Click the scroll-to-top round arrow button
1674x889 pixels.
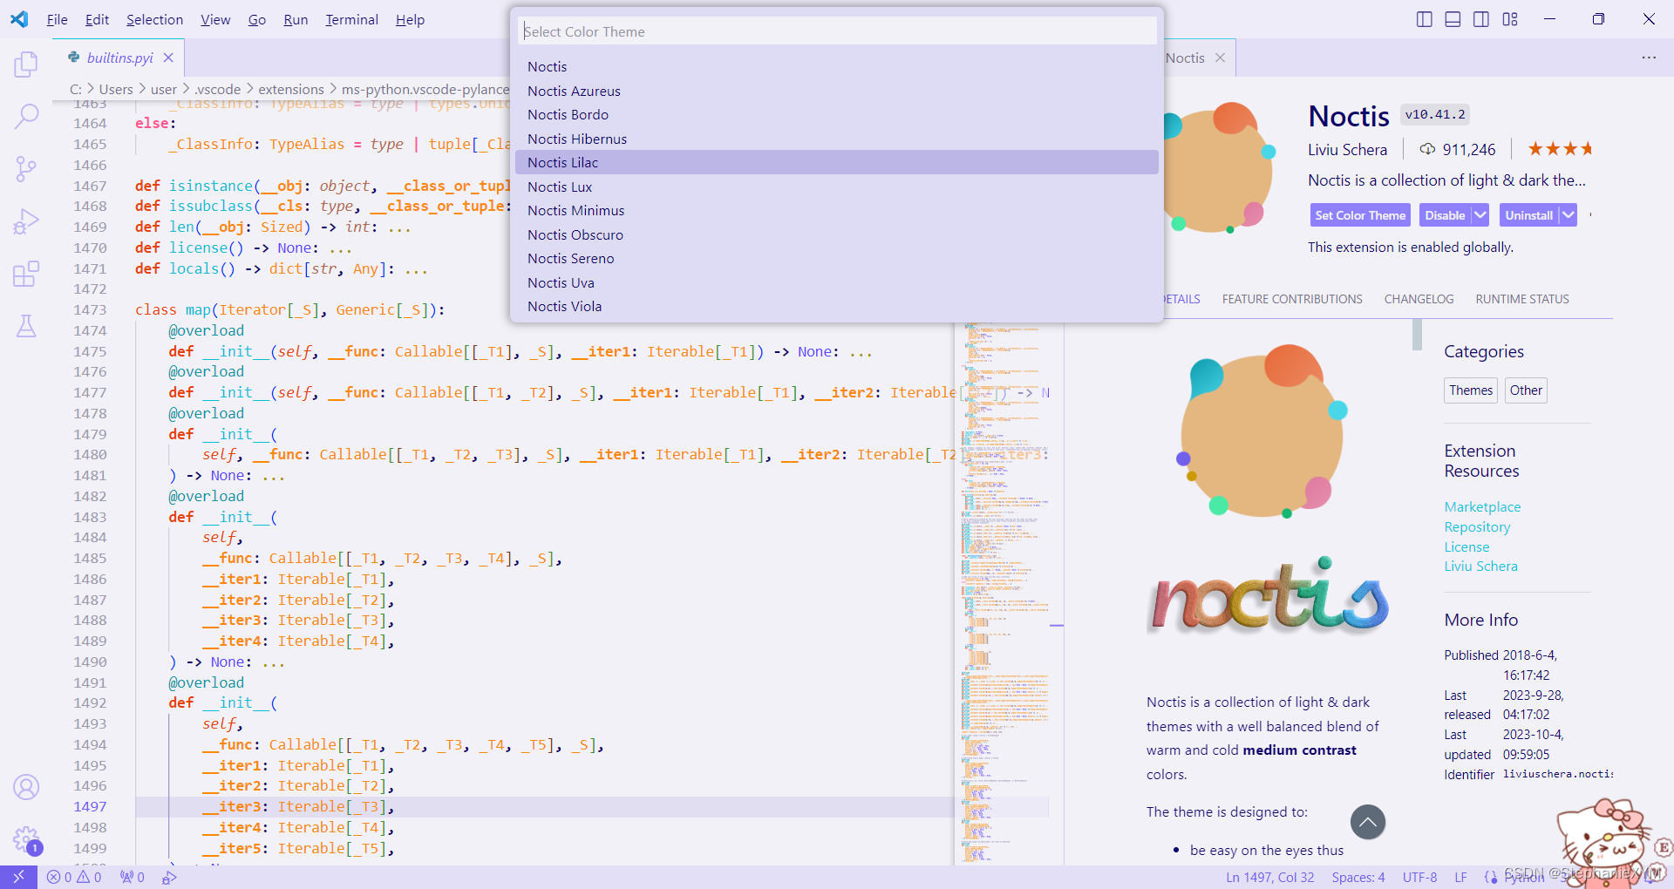[1368, 822]
